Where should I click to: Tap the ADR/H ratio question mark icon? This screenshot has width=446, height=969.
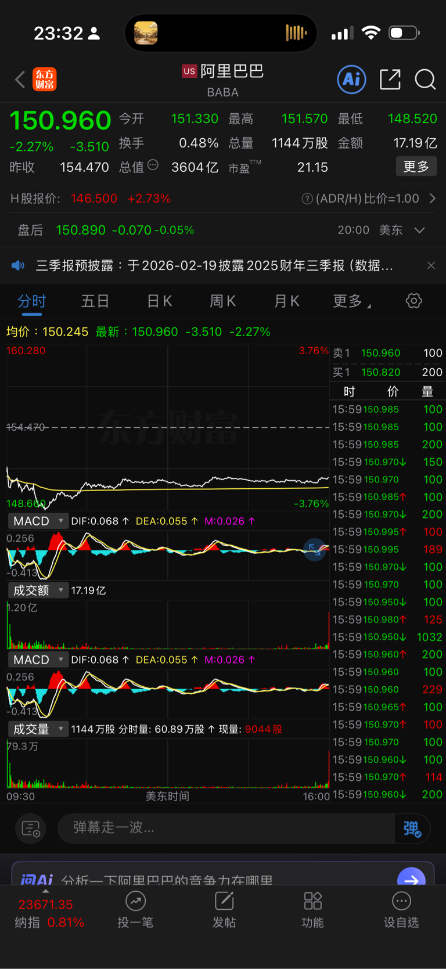[307, 199]
